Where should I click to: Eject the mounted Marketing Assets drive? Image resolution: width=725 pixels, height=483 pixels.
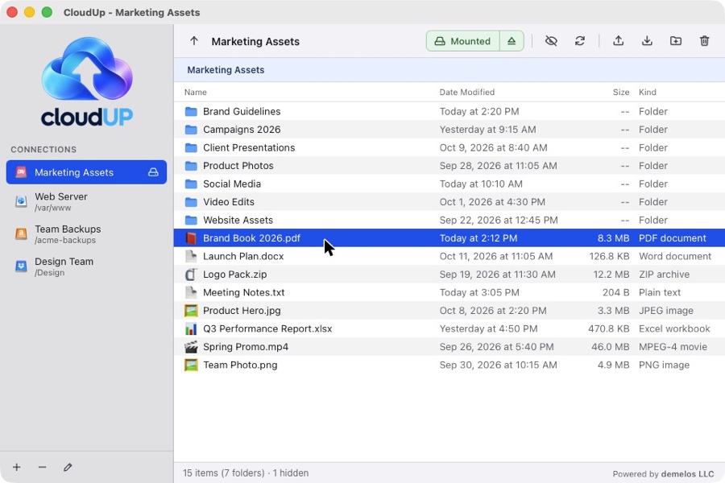tap(512, 41)
